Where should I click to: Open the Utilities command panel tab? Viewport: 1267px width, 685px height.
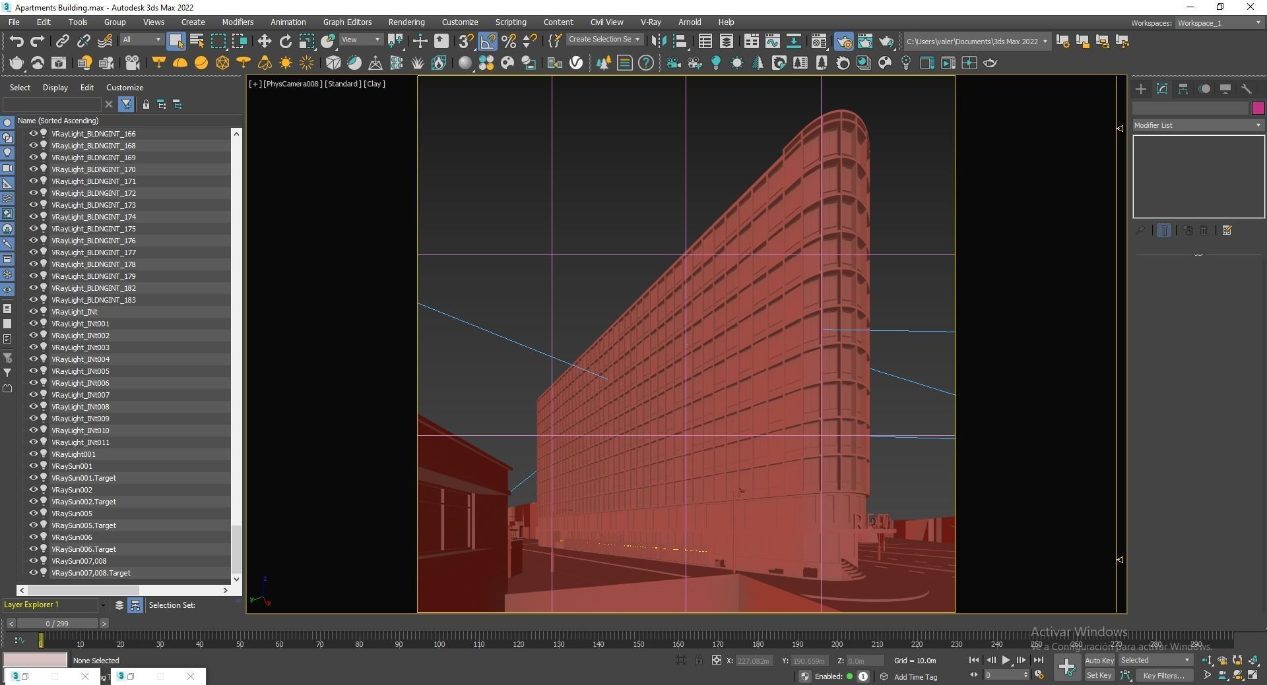1247,88
